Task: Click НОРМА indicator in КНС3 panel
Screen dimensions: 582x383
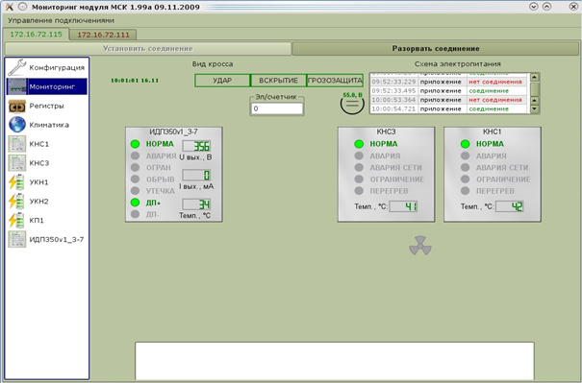Action: [359, 144]
